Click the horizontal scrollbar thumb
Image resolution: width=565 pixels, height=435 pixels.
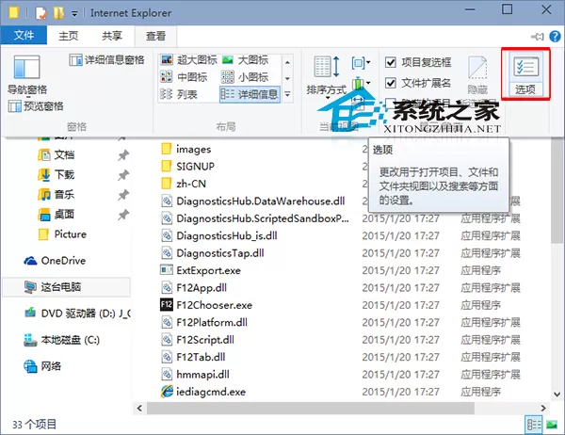pyautogui.click(x=310, y=408)
